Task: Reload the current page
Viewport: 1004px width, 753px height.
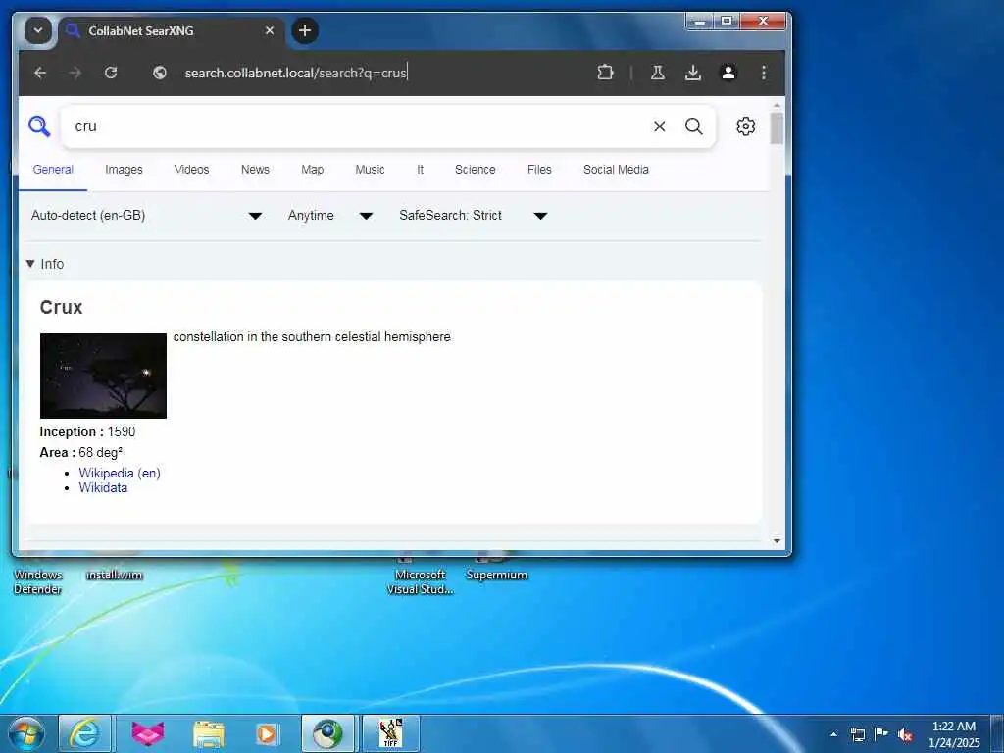Action: (x=111, y=73)
